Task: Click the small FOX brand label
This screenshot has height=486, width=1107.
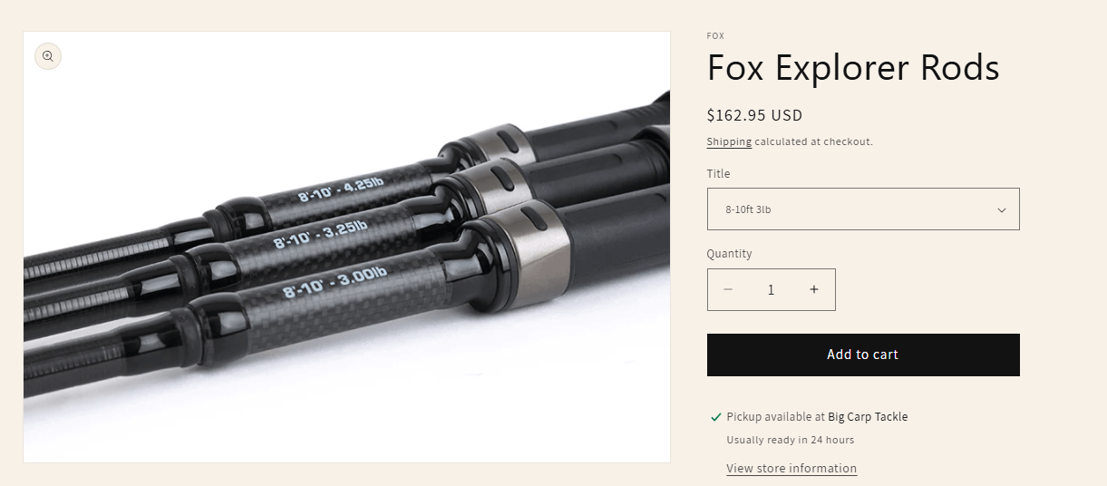Action: pyautogui.click(x=715, y=36)
